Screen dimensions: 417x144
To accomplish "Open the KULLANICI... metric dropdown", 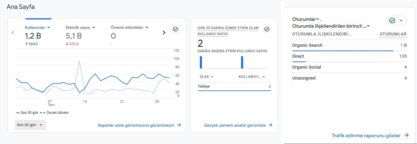I will pyautogui.click(x=252, y=77).
